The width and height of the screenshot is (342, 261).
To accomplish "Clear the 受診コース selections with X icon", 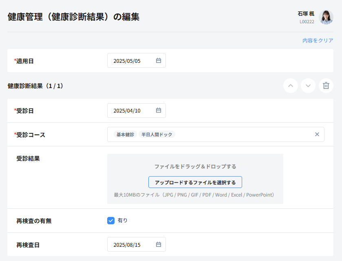I will coord(317,135).
